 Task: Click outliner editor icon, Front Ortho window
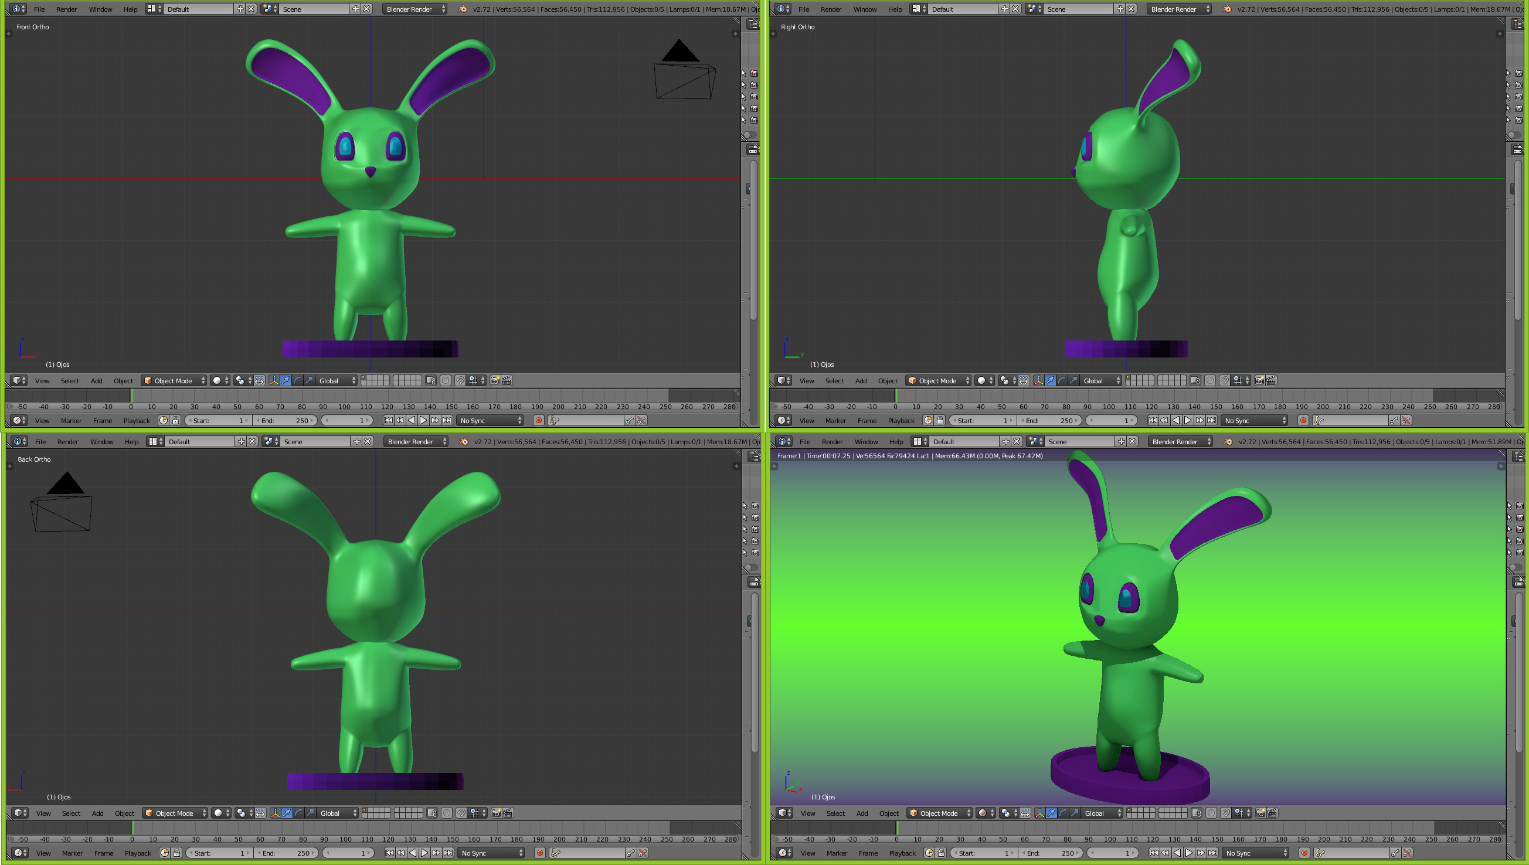coord(753,24)
